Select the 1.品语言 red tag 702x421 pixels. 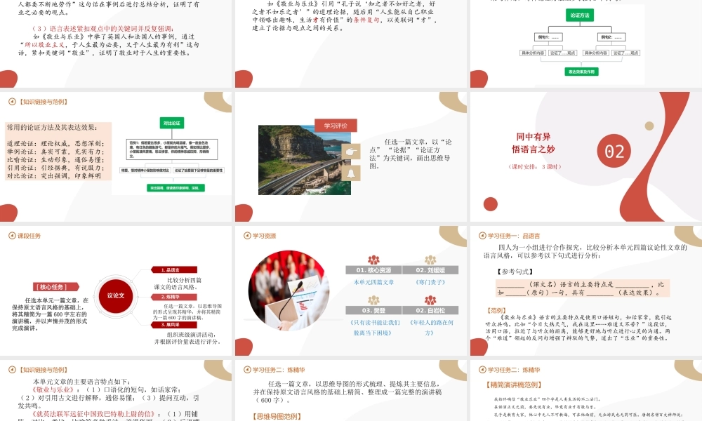pyautogui.click(x=173, y=269)
